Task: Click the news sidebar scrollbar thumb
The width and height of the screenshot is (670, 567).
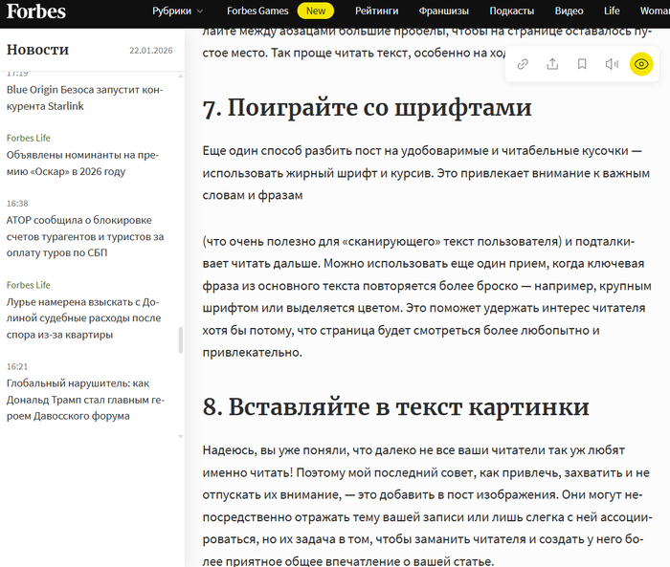Action: point(180,340)
